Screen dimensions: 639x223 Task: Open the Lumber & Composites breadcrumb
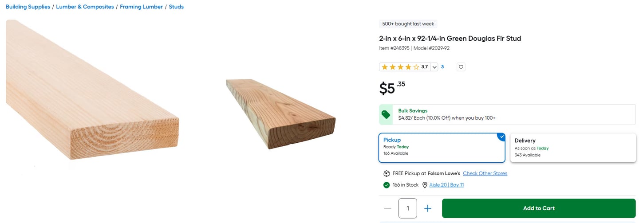pos(85,7)
